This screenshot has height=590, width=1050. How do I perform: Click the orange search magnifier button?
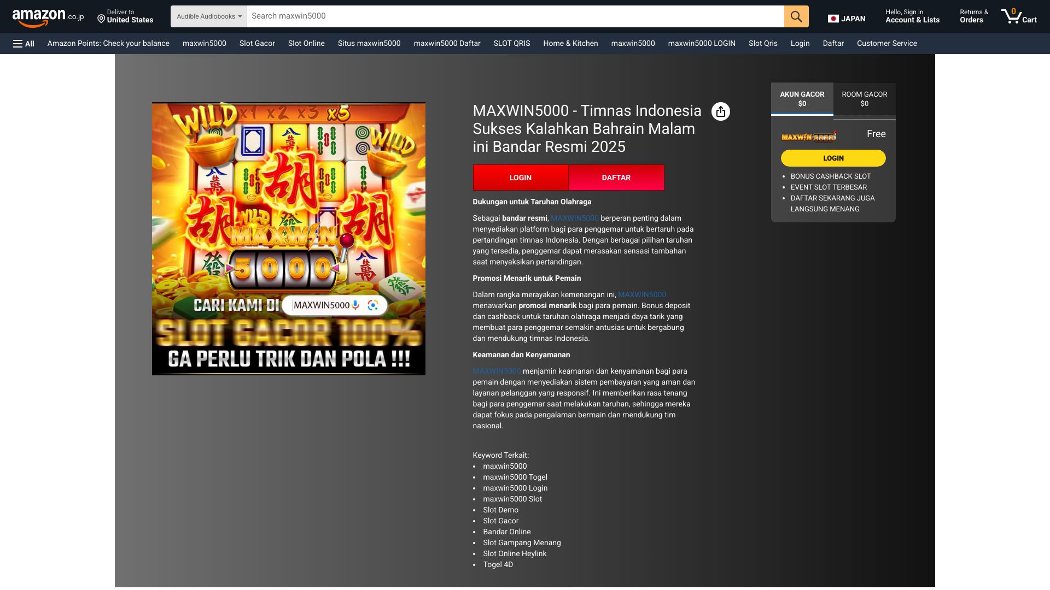click(x=796, y=16)
